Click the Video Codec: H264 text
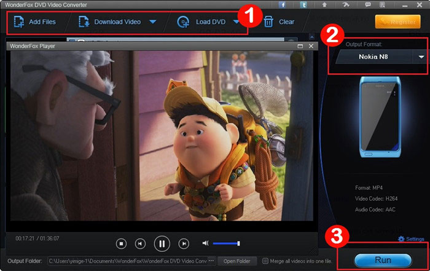 [x=376, y=198]
